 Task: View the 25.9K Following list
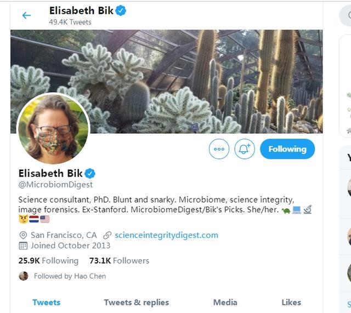click(x=48, y=260)
